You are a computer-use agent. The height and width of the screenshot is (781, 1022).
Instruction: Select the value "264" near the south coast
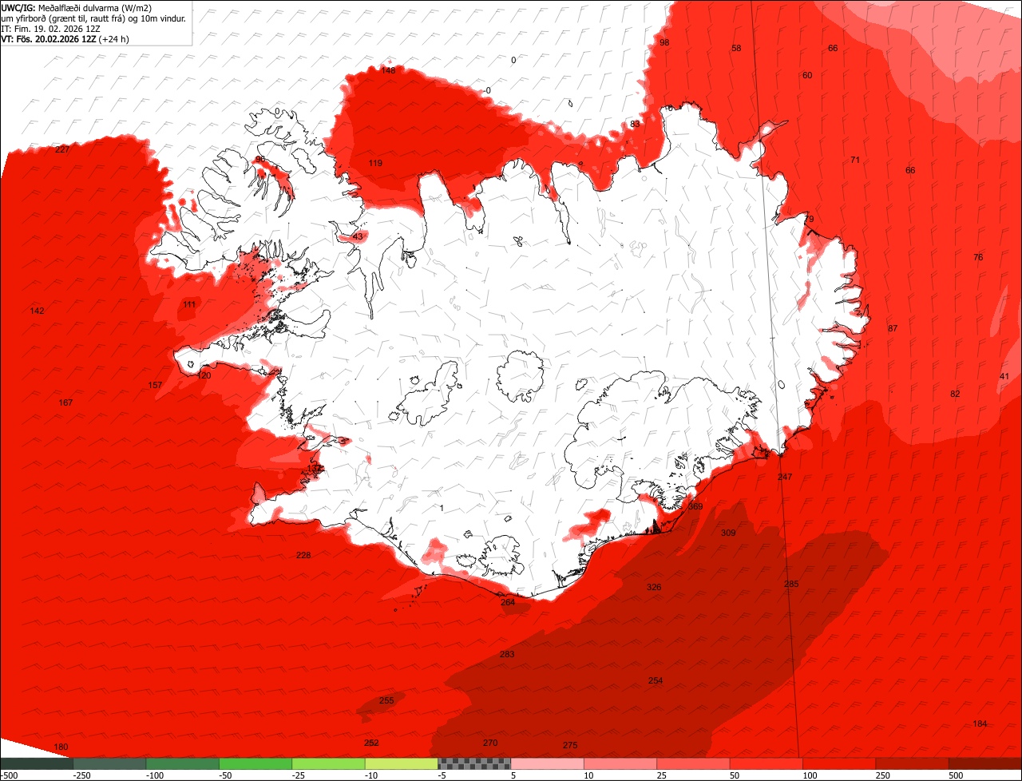point(508,602)
